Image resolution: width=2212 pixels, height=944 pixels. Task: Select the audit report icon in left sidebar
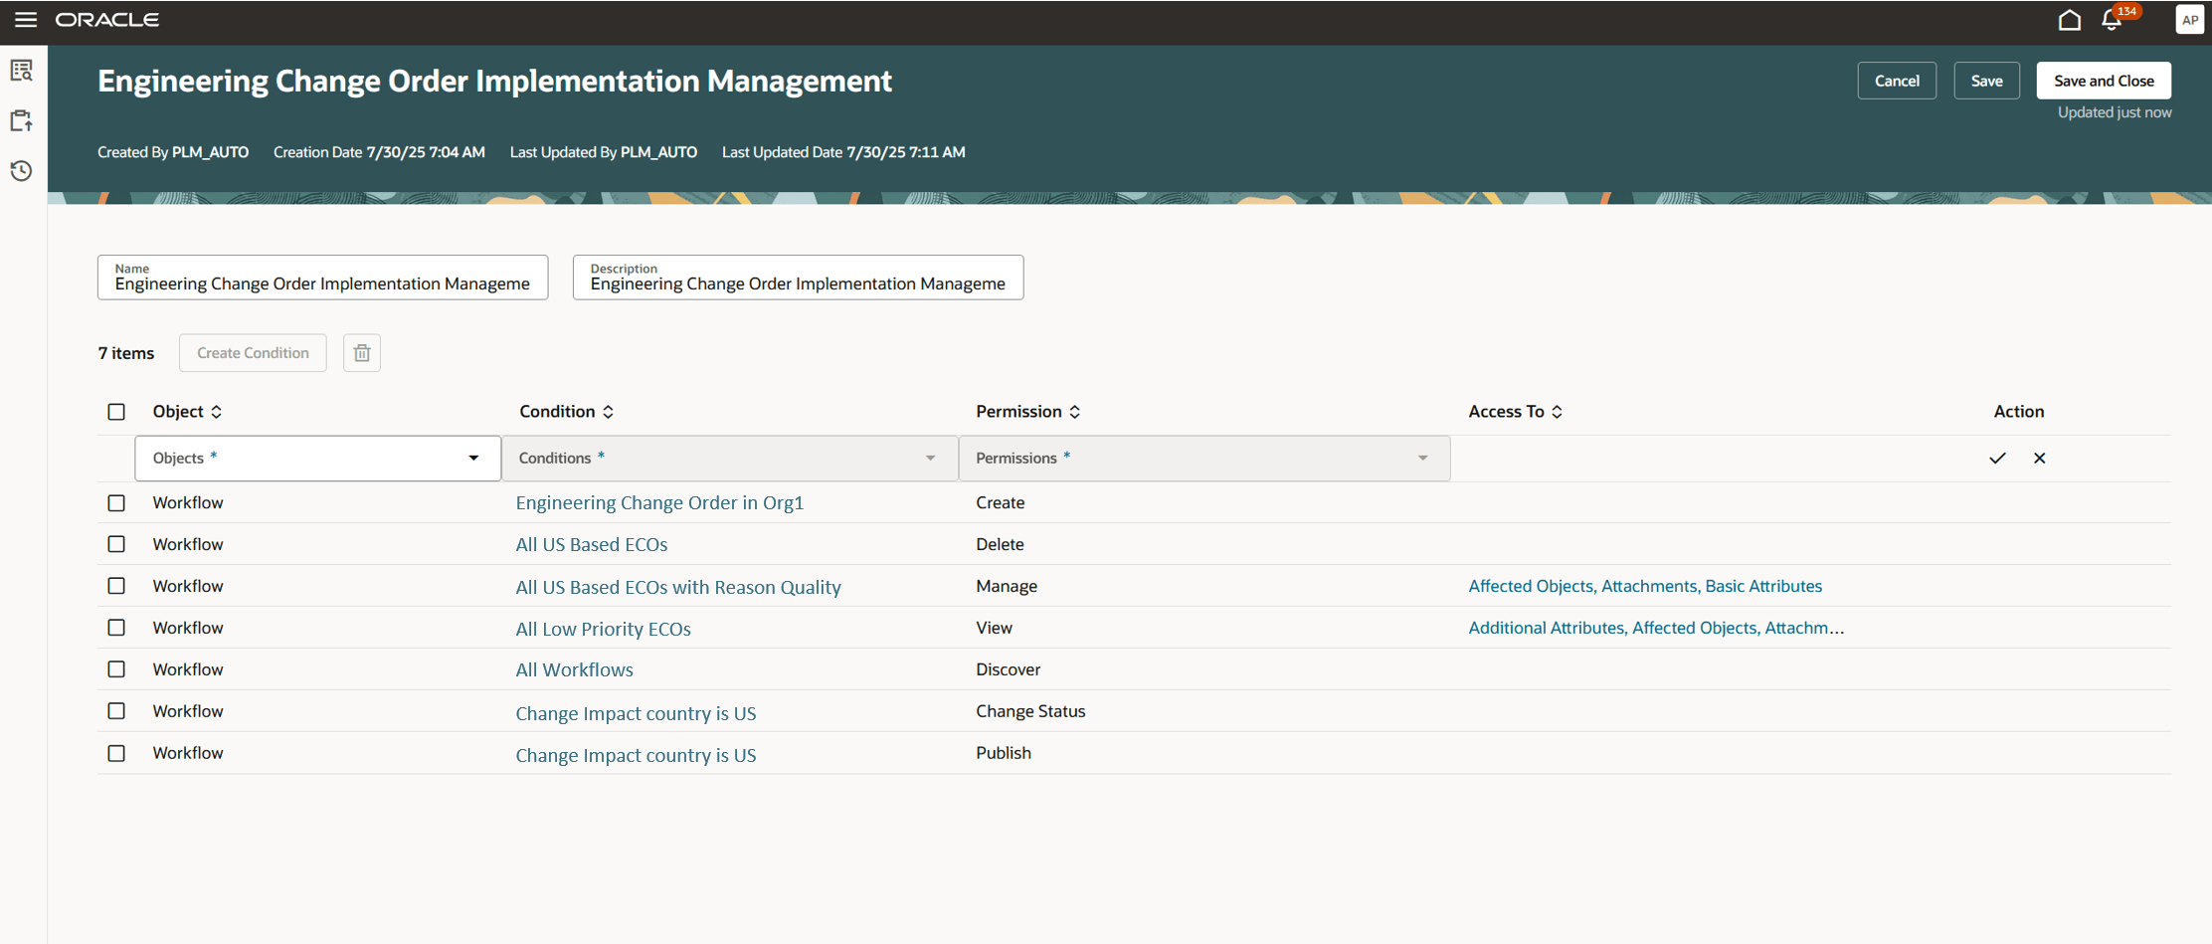[x=21, y=70]
